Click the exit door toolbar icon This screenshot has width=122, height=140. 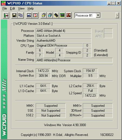click(6, 16)
